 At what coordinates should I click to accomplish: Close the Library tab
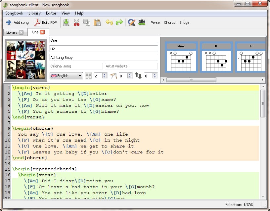(x=21, y=32)
